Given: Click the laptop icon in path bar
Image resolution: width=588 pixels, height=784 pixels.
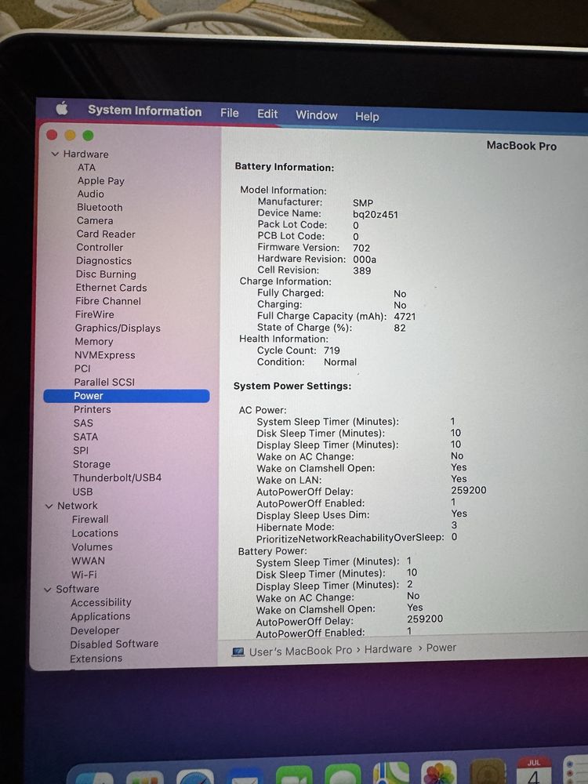Looking at the screenshot, I should coord(238,652).
